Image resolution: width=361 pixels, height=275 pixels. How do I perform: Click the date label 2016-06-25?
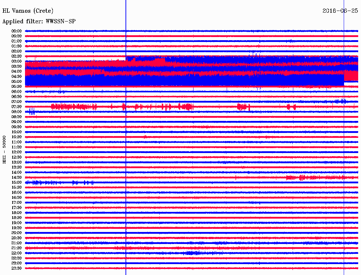pyautogui.click(x=340, y=11)
